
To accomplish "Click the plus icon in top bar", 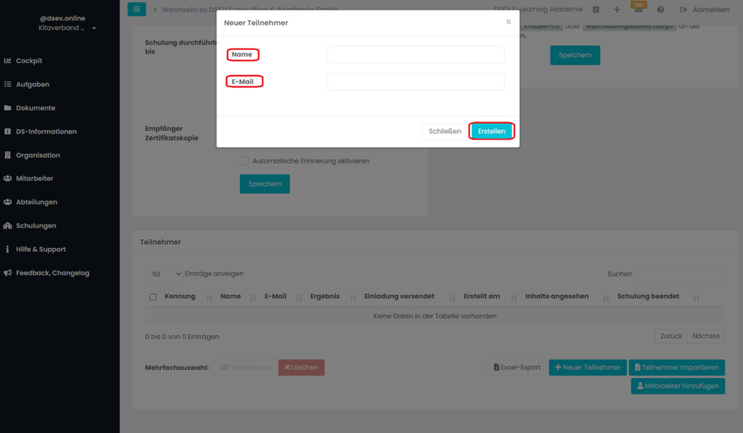I will point(617,10).
